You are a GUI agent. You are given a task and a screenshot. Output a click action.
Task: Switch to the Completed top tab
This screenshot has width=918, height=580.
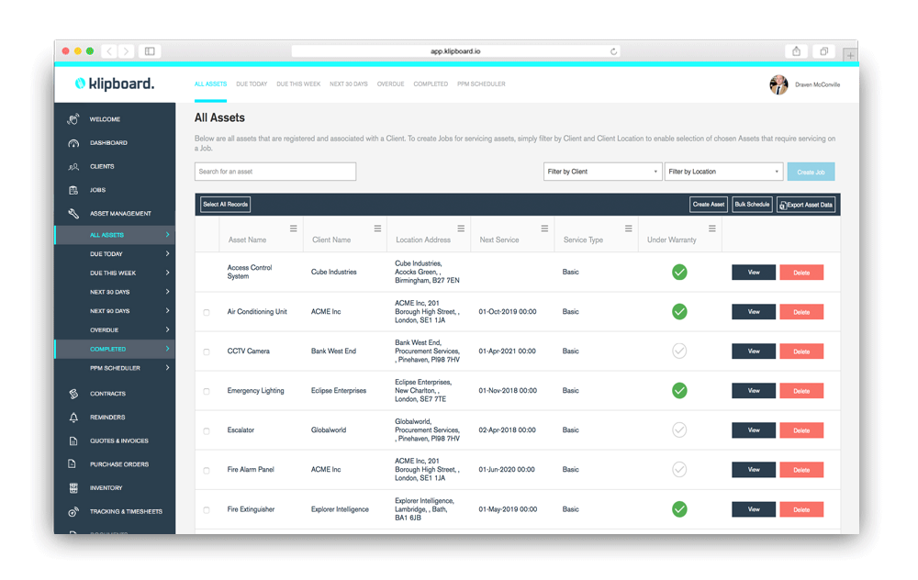pyautogui.click(x=431, y=84)
